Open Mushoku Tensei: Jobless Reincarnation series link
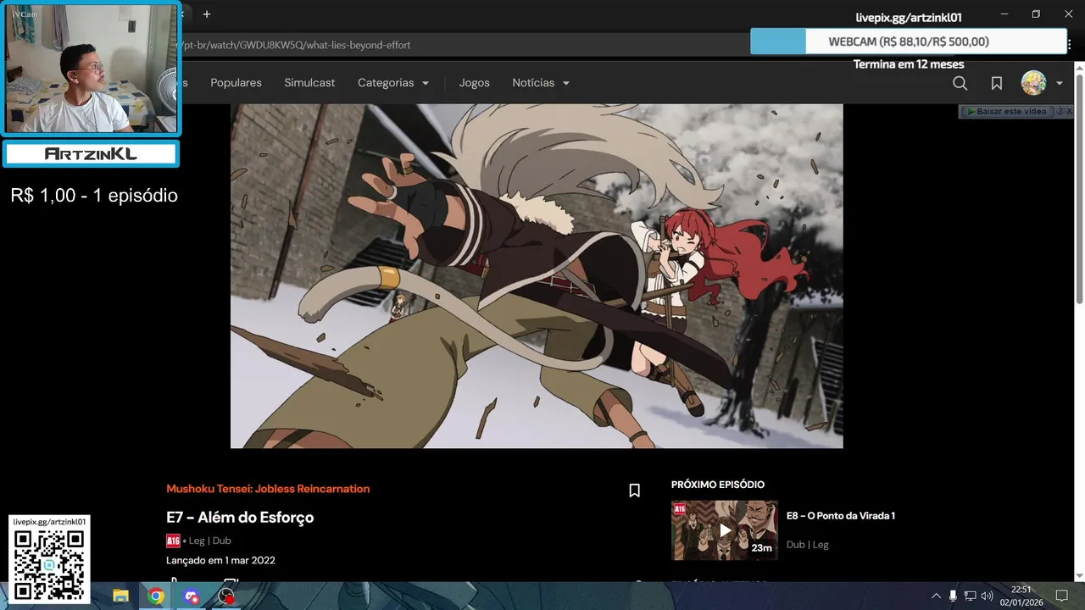Screen dimensions: 1085x610 (x=268, y=489)
